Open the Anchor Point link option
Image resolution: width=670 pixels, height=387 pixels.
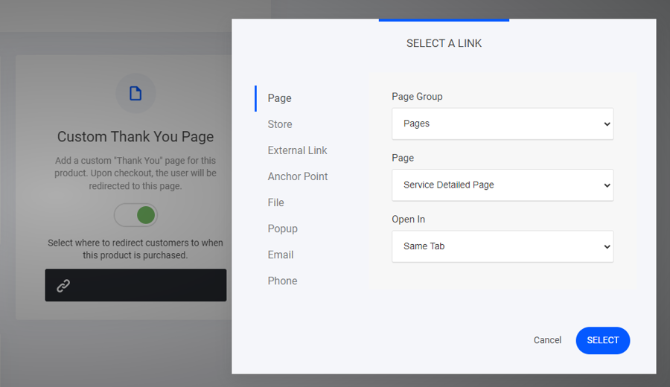point(298,176)
